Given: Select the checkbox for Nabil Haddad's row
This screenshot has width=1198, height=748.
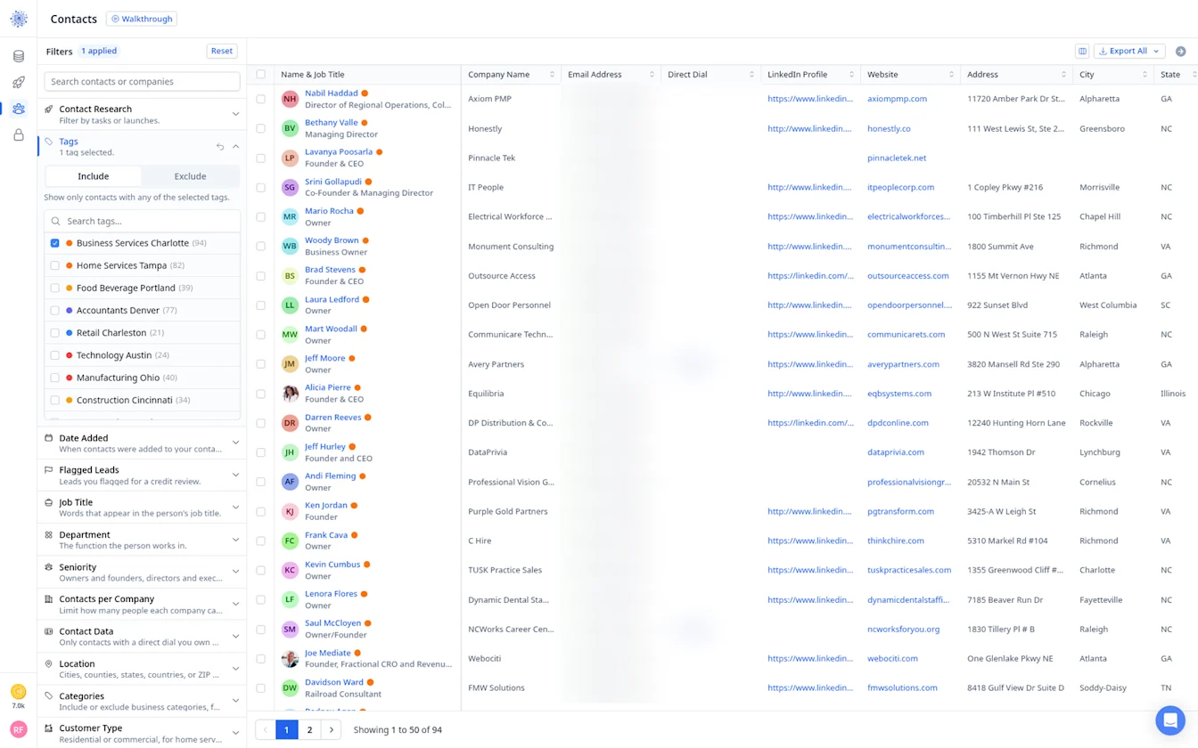Looking at the screenshot, I should click(x=261, y=99).
